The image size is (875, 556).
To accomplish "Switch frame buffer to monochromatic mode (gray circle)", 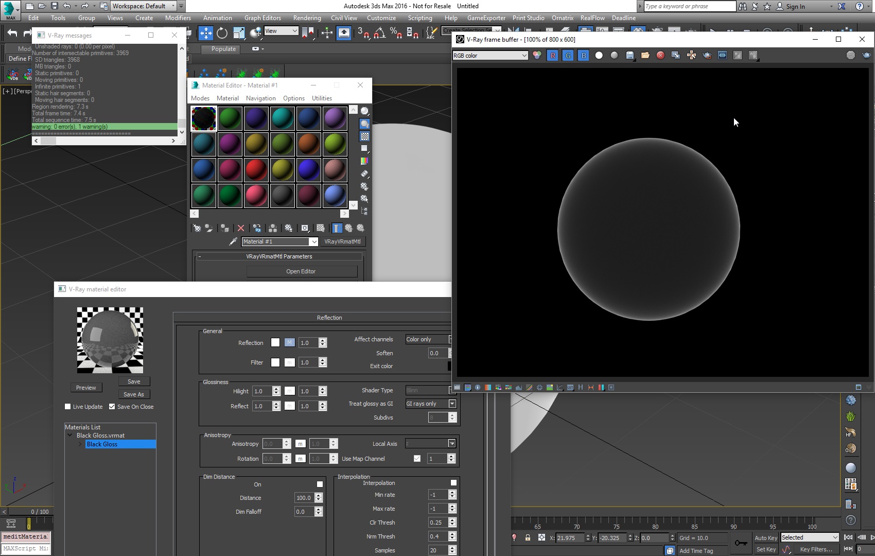I will point(615,55).
